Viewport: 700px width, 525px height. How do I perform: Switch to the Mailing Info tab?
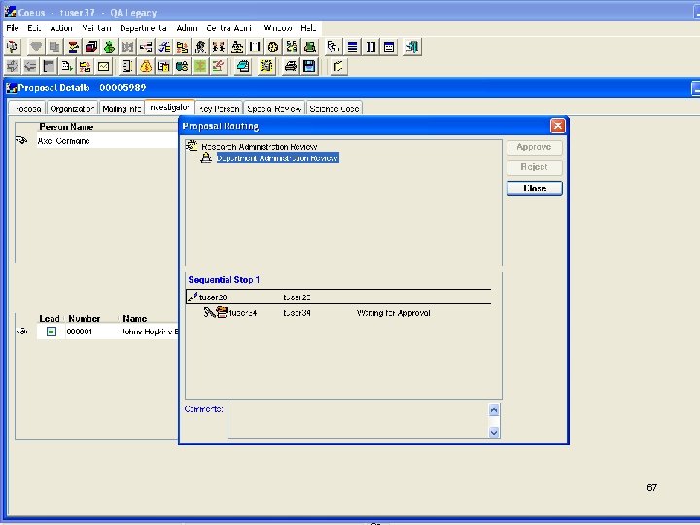[x=122, y=109]
